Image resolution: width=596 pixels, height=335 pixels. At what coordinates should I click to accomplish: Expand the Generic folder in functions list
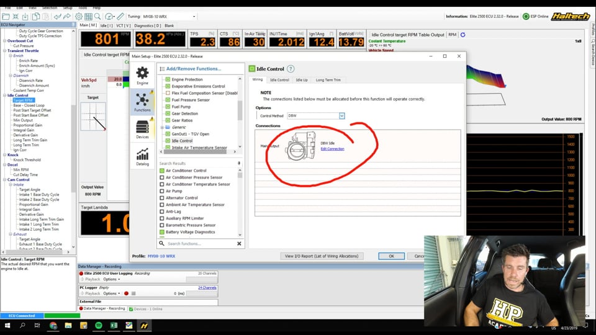(x=162, y=127)
